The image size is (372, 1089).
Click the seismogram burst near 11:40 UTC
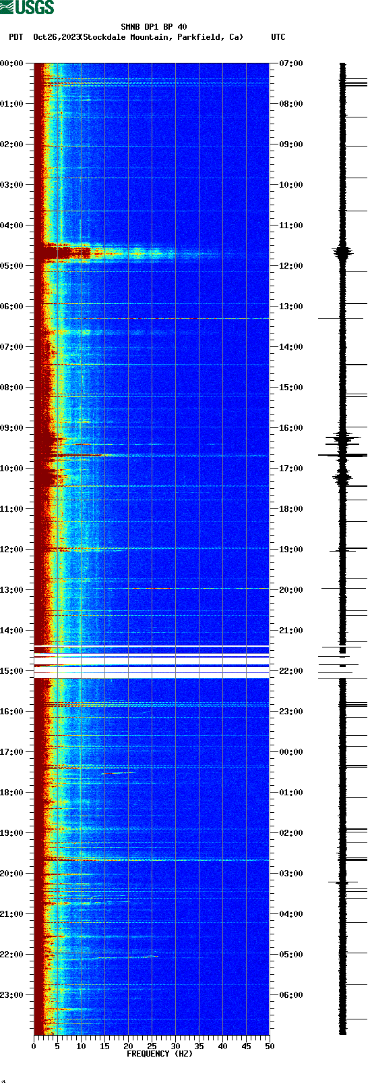342,253
